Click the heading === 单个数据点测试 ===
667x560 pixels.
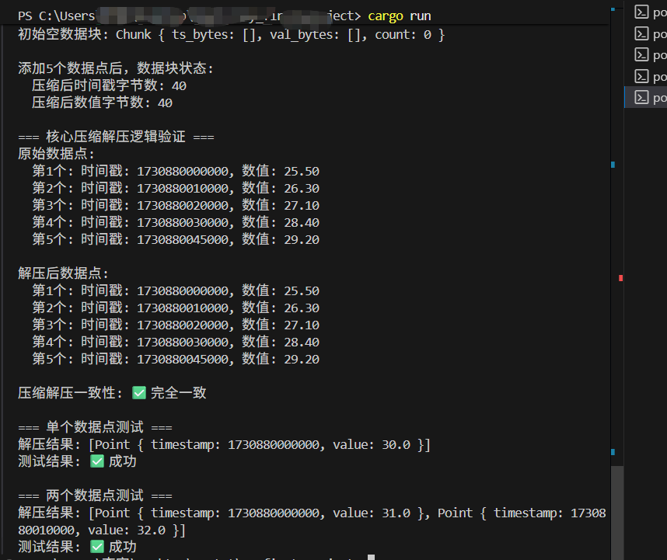pos(95,427)
